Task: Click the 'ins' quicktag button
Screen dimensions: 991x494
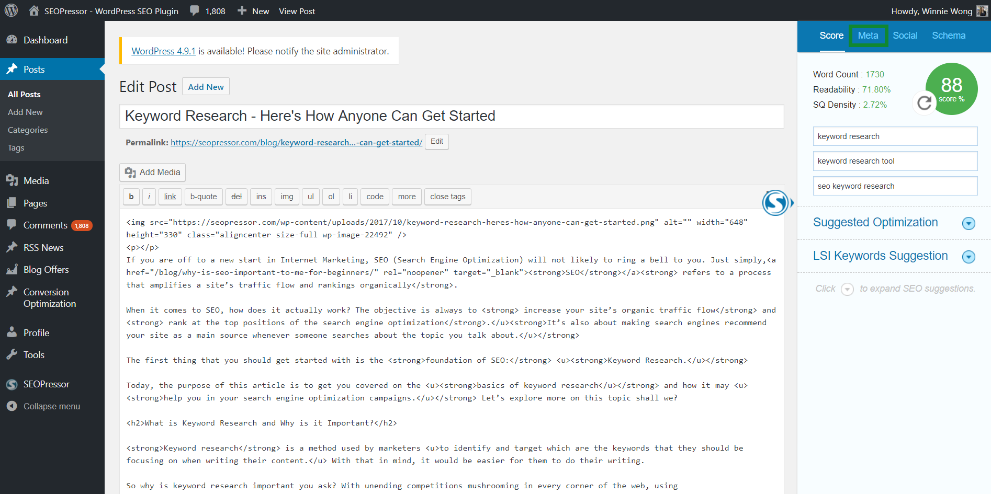Action: (261, 197)
